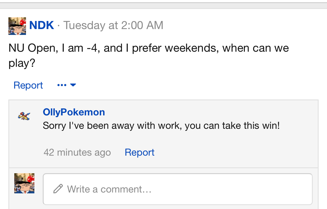Click the gray divider bar above the post

(x=163, y=5)
